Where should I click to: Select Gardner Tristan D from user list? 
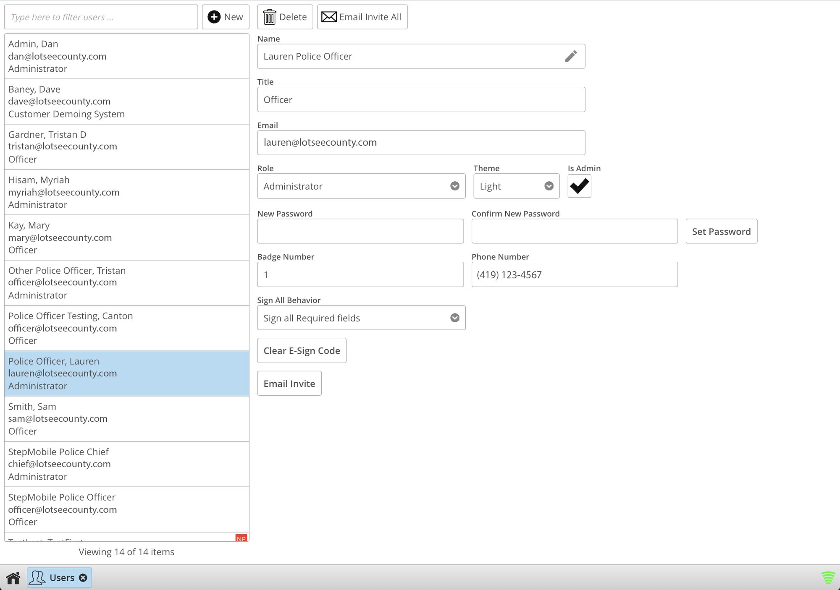click(x=126, y=146)
